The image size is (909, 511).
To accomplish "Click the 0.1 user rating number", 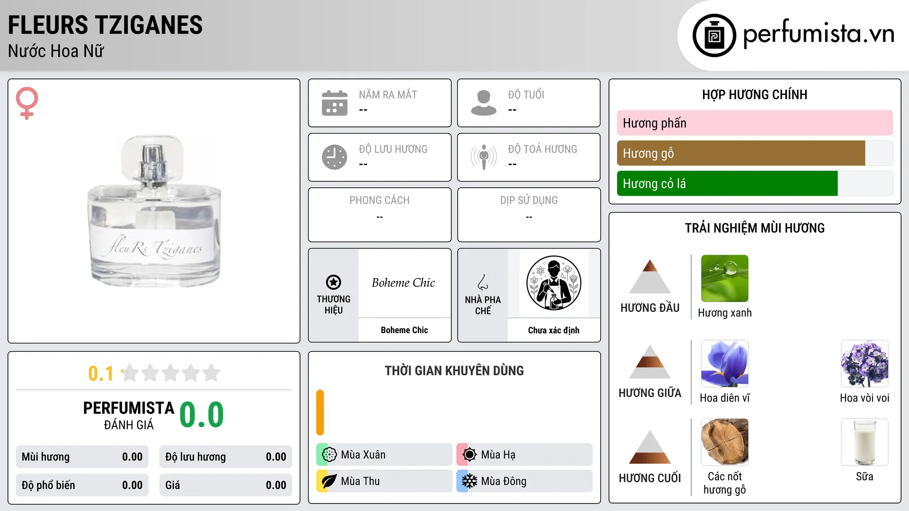I will click(x=101, y=373).
